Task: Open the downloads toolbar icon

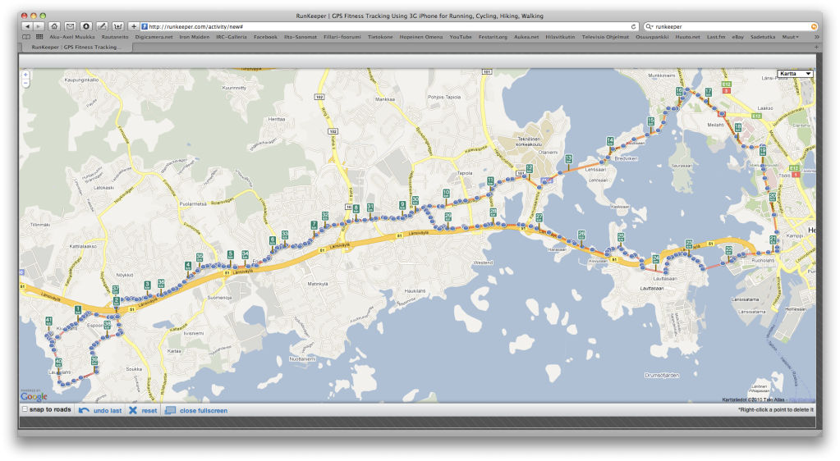Action: point(85,26)
